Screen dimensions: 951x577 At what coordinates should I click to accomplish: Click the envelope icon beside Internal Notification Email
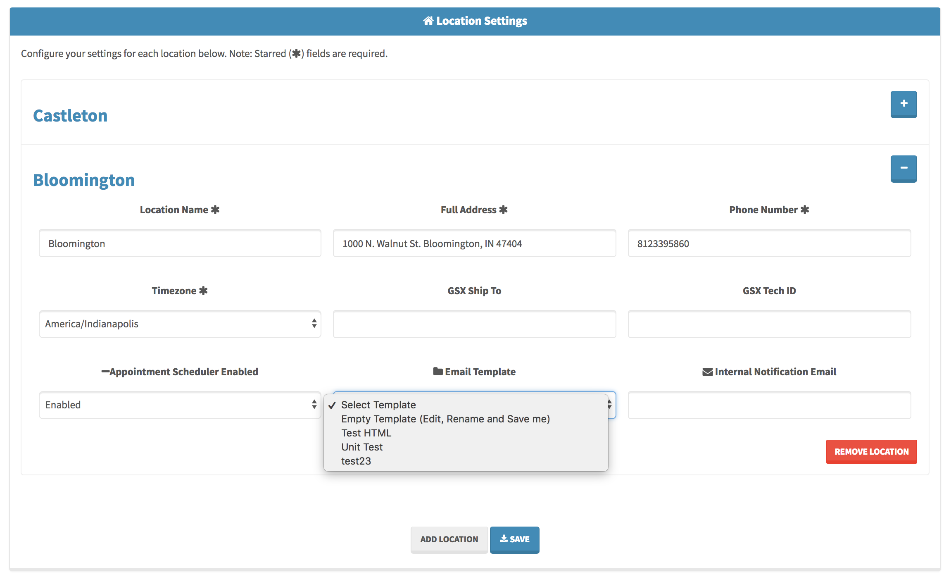coord(707,372)
